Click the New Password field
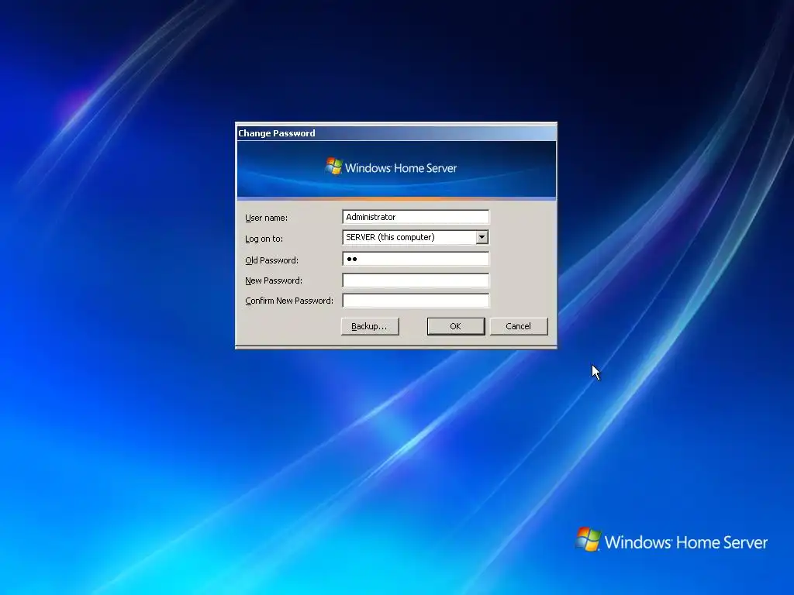The image size is (794, 595). (416, 280)
